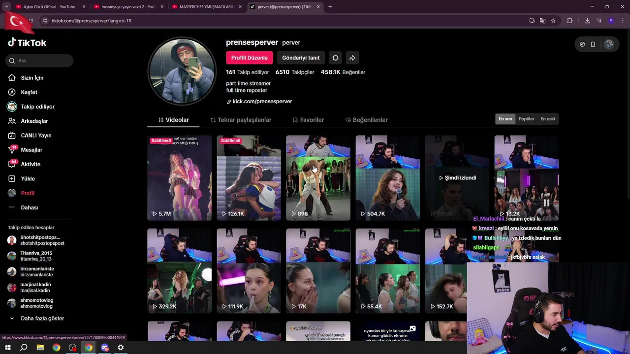Click the Chrome address bar URL

[x=92, y=21]
